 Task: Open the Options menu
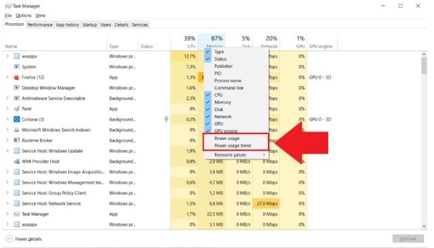pos(24,16)
